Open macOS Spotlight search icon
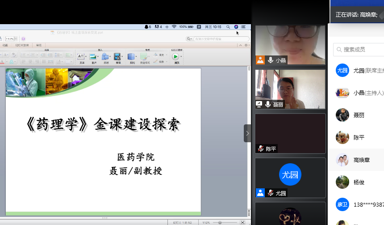This screenshot has width=384, height=225. pos(228,27)
